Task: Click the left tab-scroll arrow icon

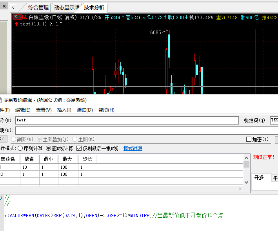Action: coord(13,7)
